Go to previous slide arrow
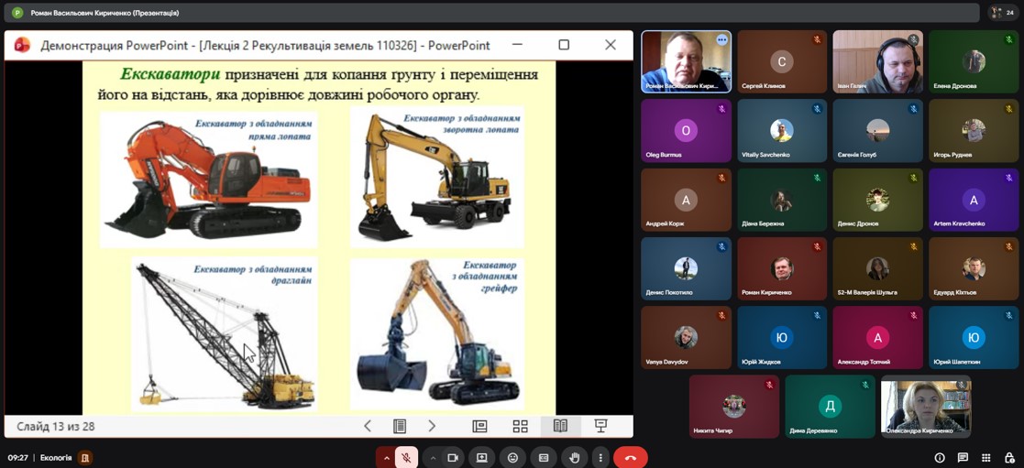This screenshot has height=468, width=1024. [x=368, y=426]
